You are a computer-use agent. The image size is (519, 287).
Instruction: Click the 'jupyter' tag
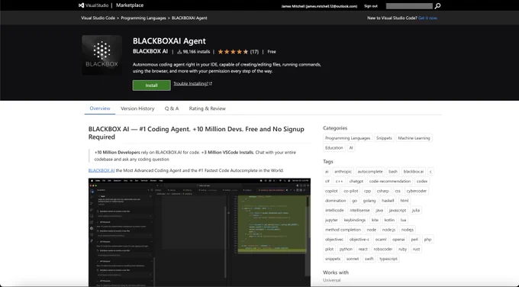pos(331,220)
